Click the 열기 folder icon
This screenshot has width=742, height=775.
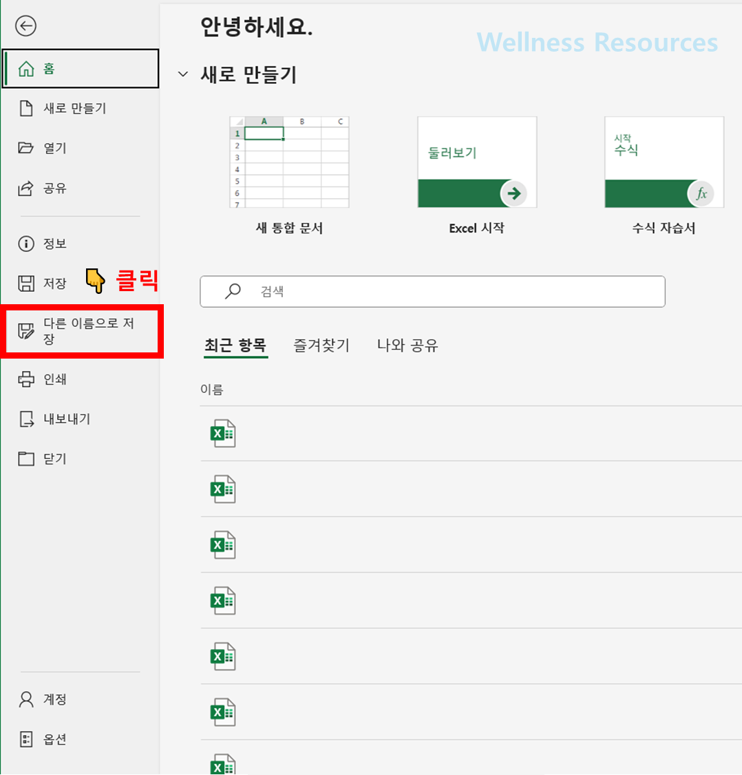(25, 148)
